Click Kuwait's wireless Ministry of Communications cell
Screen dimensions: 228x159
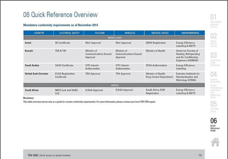(x=129, y=55)
